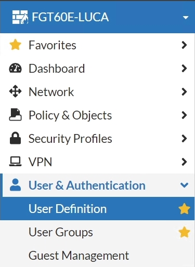Click the Security Profiles padlock icon

pyautogui.click(x=15, y=138)
